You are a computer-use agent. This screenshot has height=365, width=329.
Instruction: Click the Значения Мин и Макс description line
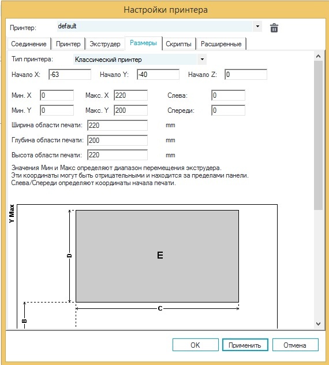click(117, 168)
